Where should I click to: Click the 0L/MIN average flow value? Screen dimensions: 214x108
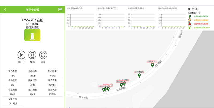pos(52,85)
